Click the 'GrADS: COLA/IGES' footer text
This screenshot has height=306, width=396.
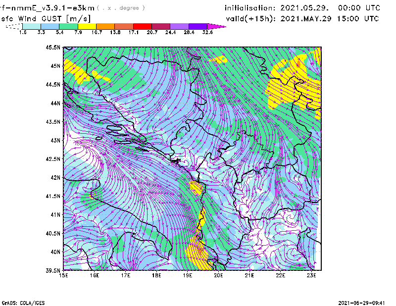pos(23,303)
